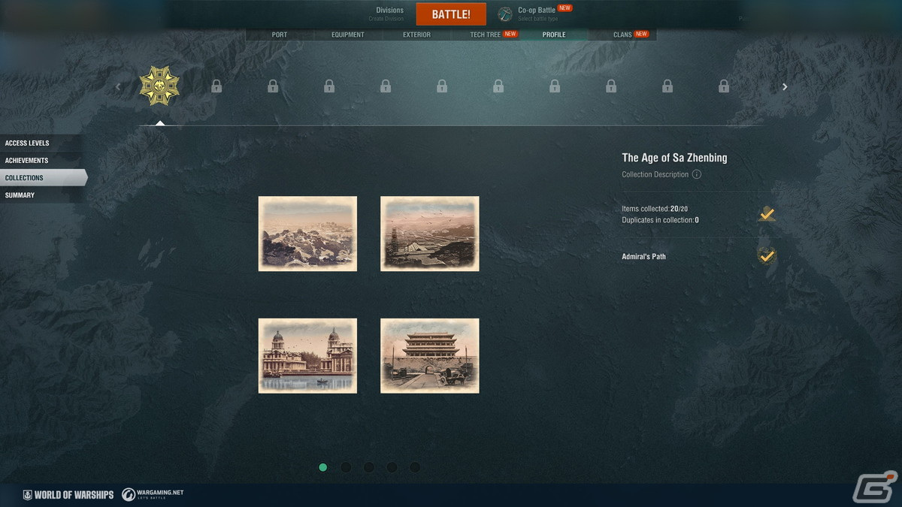Switch to the Clans tab

pos(622,35)
